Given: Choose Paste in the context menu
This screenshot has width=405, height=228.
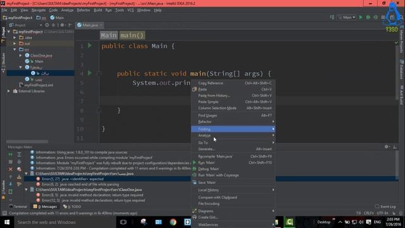Looking at the screenshot, I should click(233, 89).
